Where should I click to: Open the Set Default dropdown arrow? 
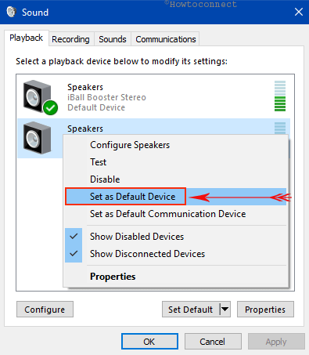point(225,310)
